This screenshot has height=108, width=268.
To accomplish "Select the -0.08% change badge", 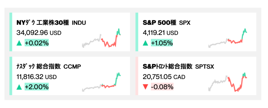I will click(x=162, y=87).
